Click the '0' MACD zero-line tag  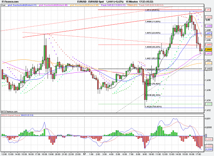[x=206, y=136]
